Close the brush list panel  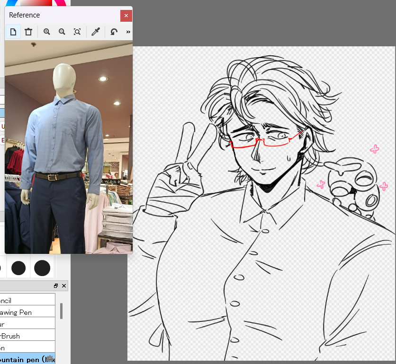pos(64,286)
